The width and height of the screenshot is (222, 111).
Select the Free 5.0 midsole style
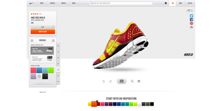(x=42, y=51)
